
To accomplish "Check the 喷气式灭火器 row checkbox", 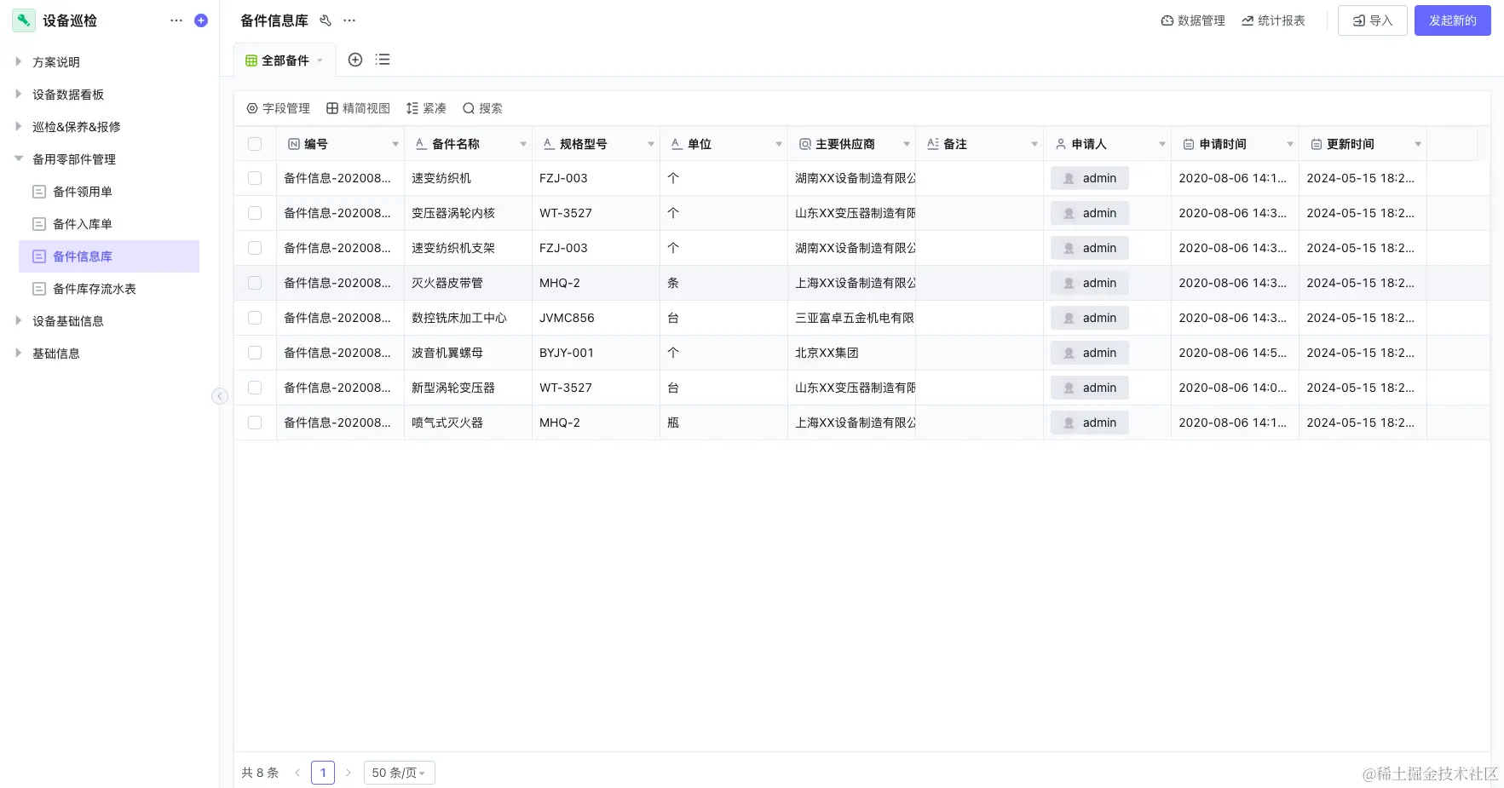I will point(255,423).
